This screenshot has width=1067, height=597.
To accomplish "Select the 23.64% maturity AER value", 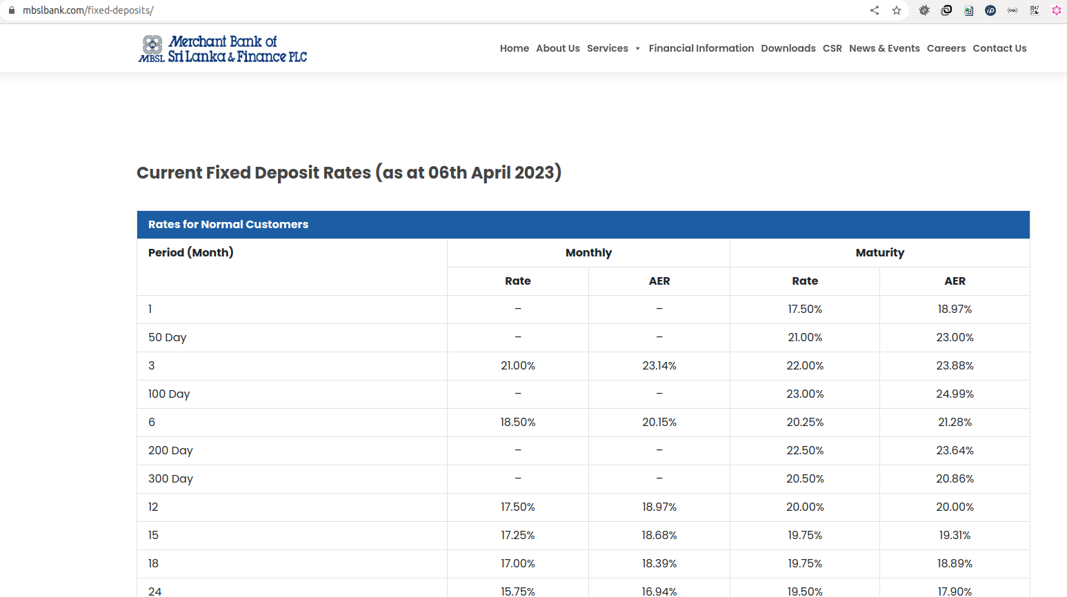I will tap(955, 451).
